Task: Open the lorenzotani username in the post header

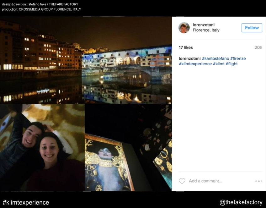Action: click(204, 25)
